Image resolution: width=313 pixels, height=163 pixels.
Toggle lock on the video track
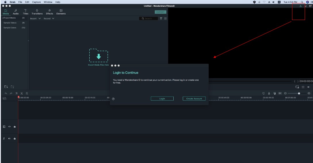(15, 127)
